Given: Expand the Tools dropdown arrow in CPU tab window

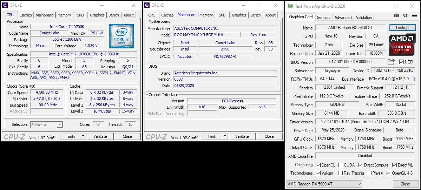Looking at the screenshot, I should [x=83, y=136].
